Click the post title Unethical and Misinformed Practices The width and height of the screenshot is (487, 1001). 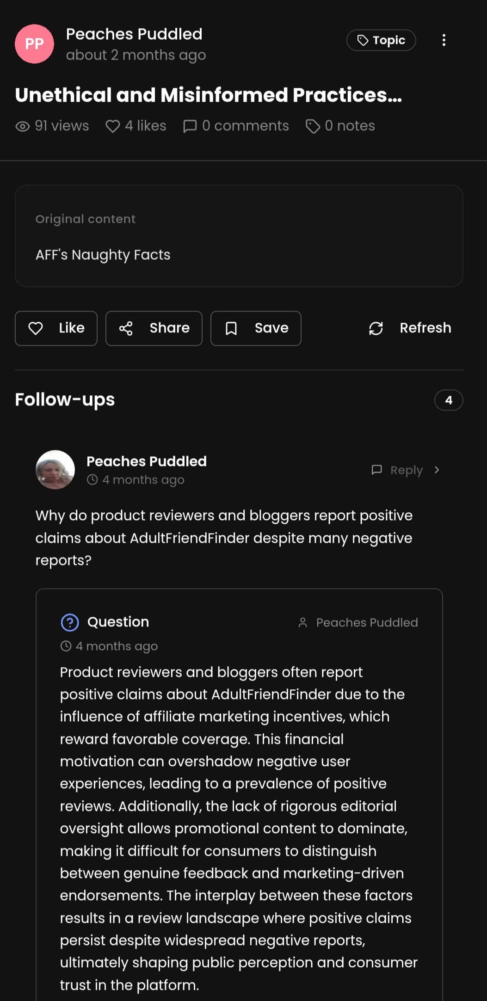(208, 95)
